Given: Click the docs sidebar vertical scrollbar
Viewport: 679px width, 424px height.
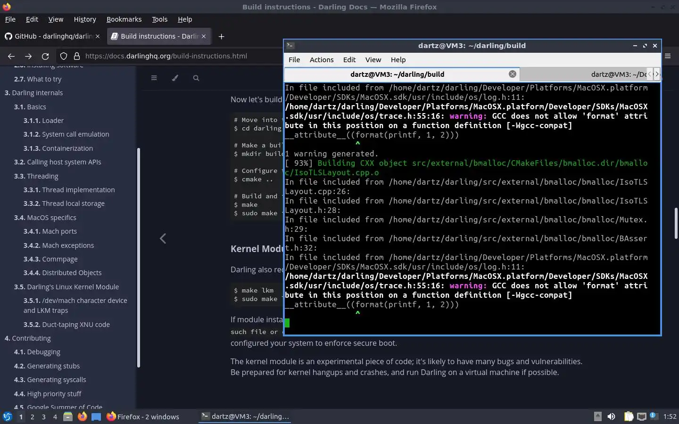Looking at the screenshot, I should 138,258.
